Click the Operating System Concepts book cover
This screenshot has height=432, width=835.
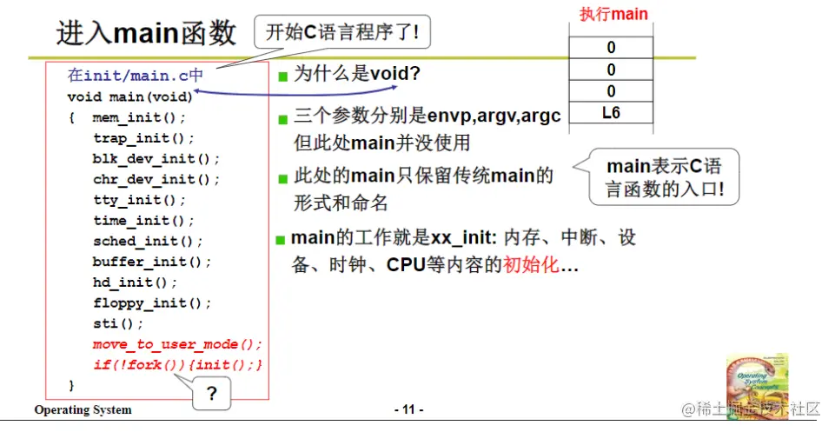coord(757,384)
